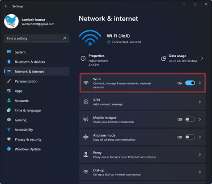Image resolution: width=212 pixels, height=184 pixels.
Task: Turn off the Wi-Fi toggle
Action: [x=190, y=83]
